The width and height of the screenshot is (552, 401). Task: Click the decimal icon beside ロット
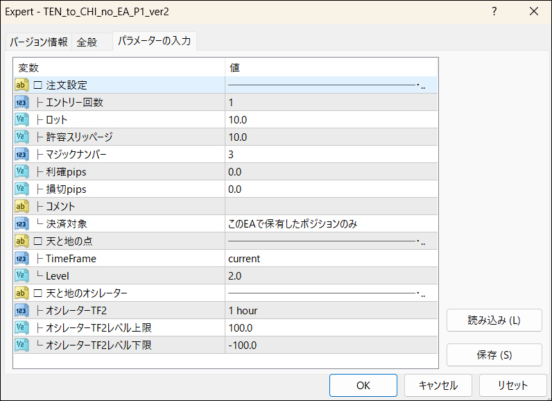21,120
